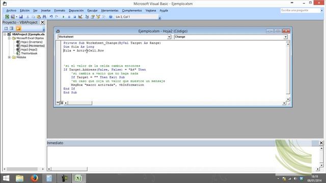Undo the last edit
Viewport: 326px width, 183px height.
[x=51, y=17]
